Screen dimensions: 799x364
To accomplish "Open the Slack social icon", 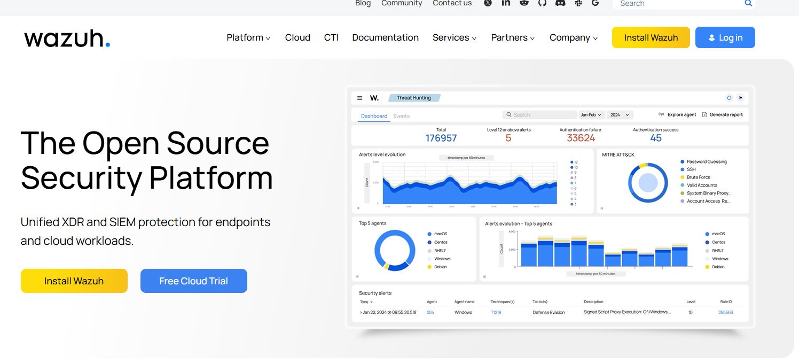I will [578, 3].
